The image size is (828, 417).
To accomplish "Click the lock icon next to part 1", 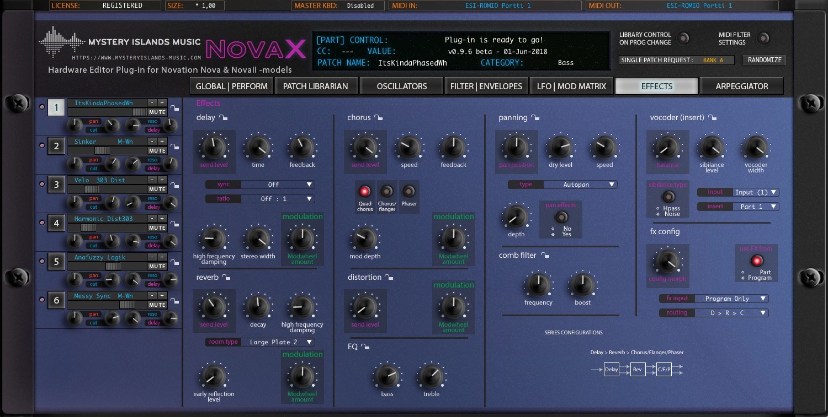I will coord(176,109).
